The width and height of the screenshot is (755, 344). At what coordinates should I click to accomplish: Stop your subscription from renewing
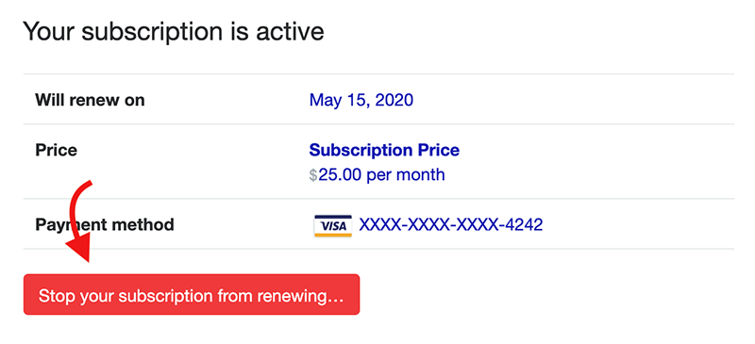192,294
